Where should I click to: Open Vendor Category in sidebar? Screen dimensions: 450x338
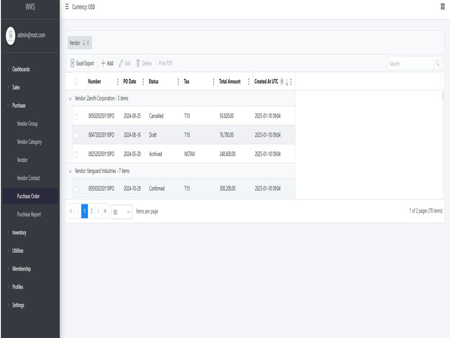coord(29,142)
